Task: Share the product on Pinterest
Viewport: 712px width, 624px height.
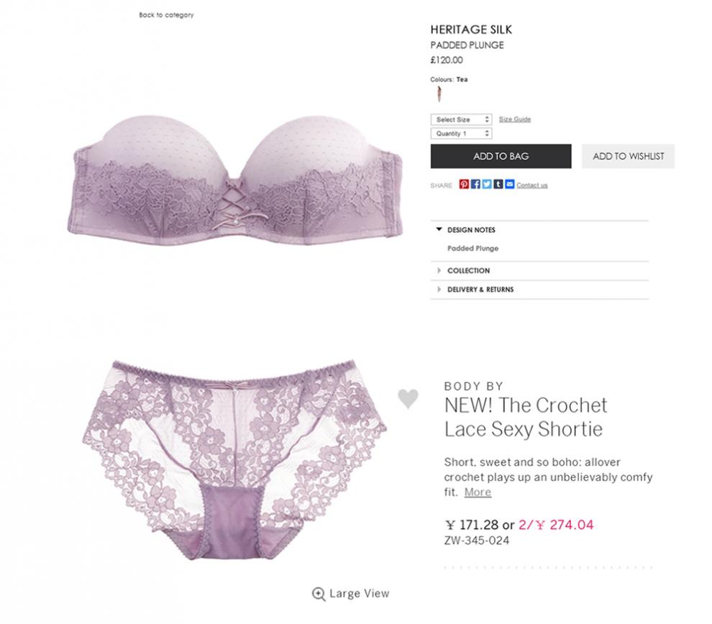Action: coord(464,184)
